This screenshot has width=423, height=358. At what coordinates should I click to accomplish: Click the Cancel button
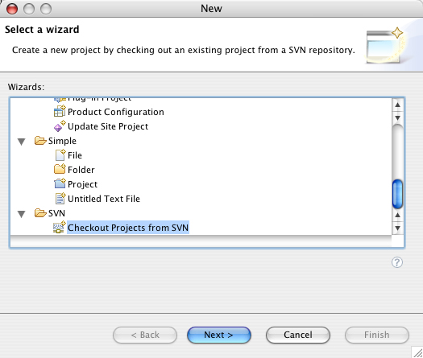(x=298, y=335)
